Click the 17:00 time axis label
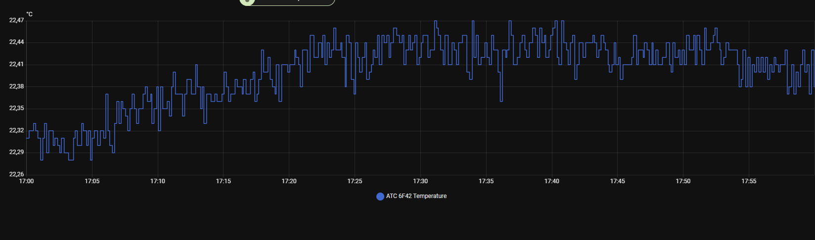This screenshot has height=240, width=815. click(x=26, y=181)
